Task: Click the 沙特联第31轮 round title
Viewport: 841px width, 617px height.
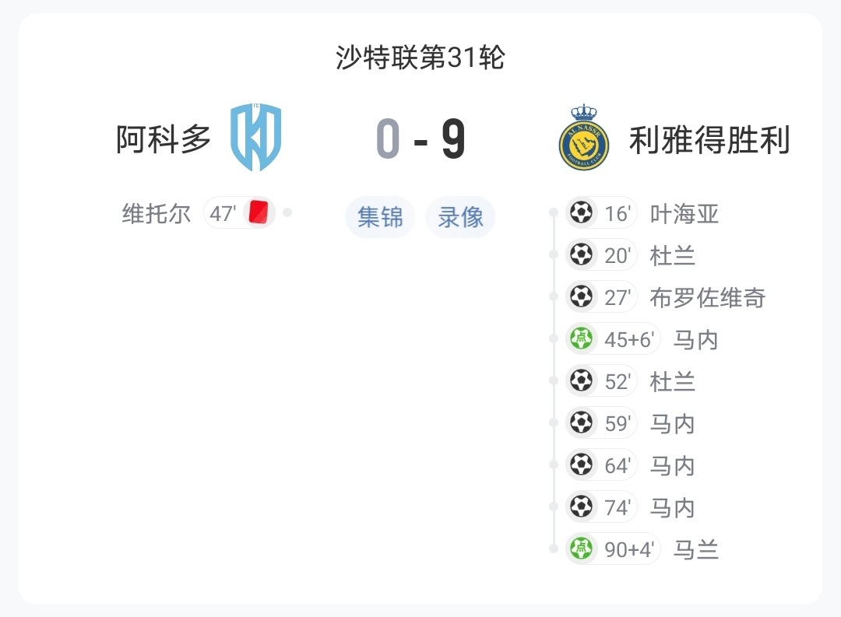Action: click(x=420, y=58)
